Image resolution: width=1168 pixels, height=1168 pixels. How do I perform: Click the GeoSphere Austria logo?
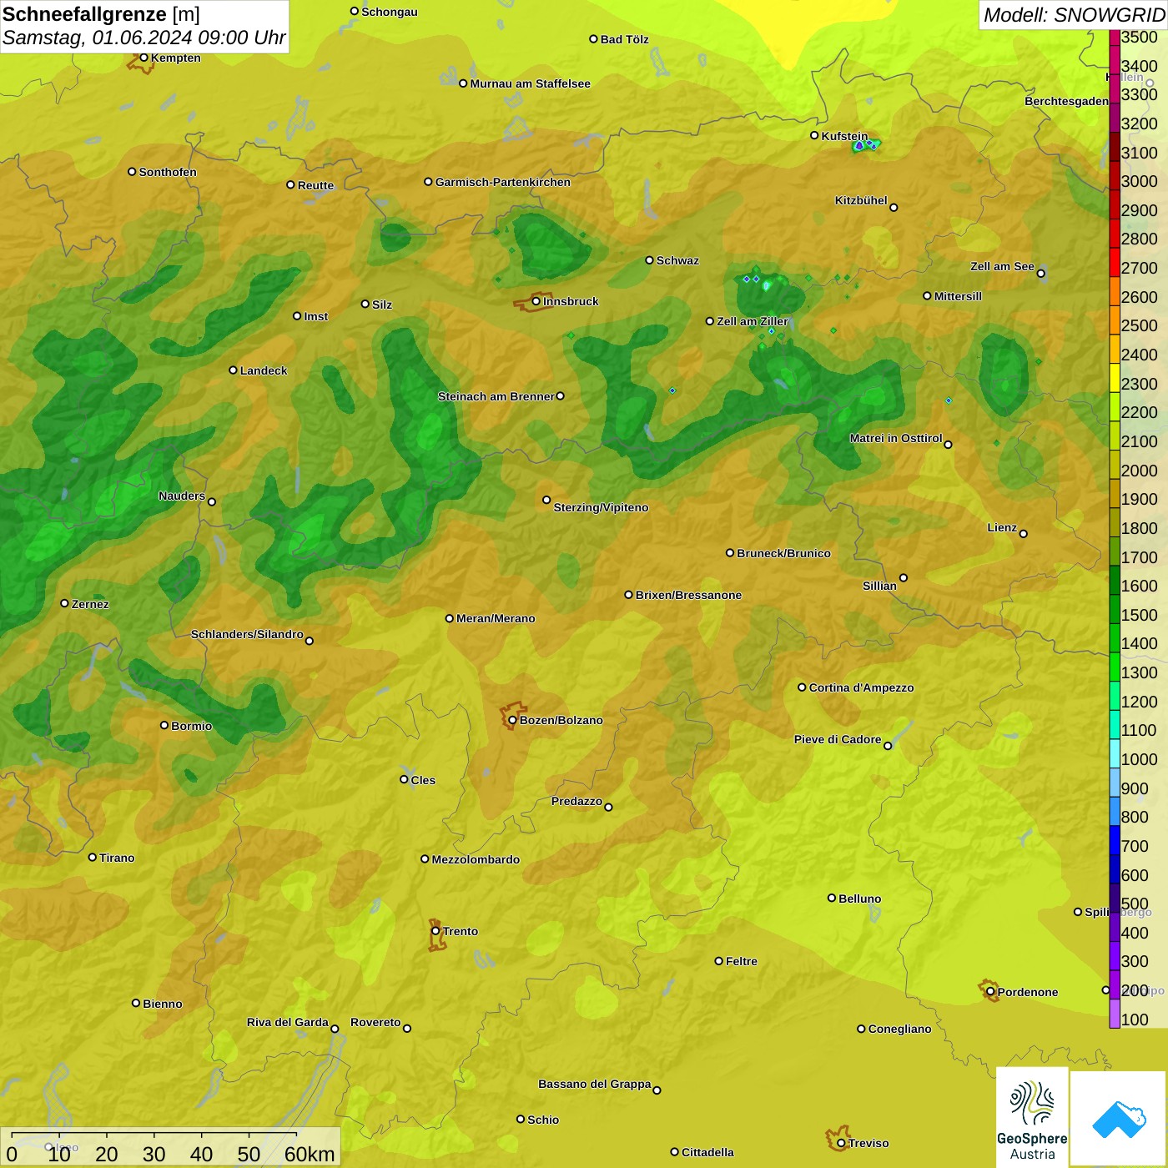point(1032,1117)
